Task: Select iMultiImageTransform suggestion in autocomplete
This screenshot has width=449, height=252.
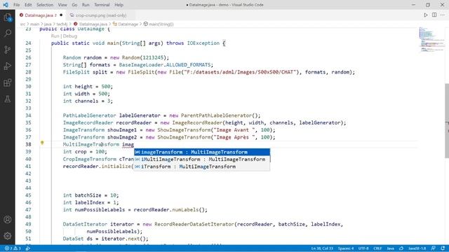Action: tap(202, 159)
